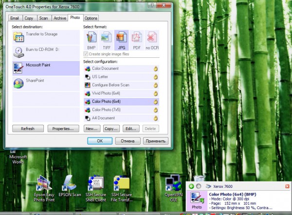This screenshot has height=215, width=292.
Task: Click the Photo button icon in Xerox panel
Action: click(197, 201)
